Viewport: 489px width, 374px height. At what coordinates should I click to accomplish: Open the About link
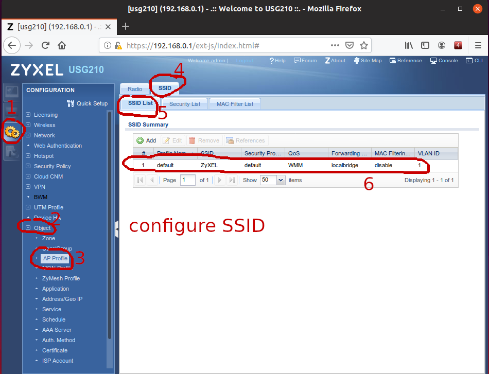(x=335, y=61)
